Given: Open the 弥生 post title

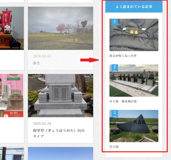Looking at the screenshot, I should (x=36, y=63).
